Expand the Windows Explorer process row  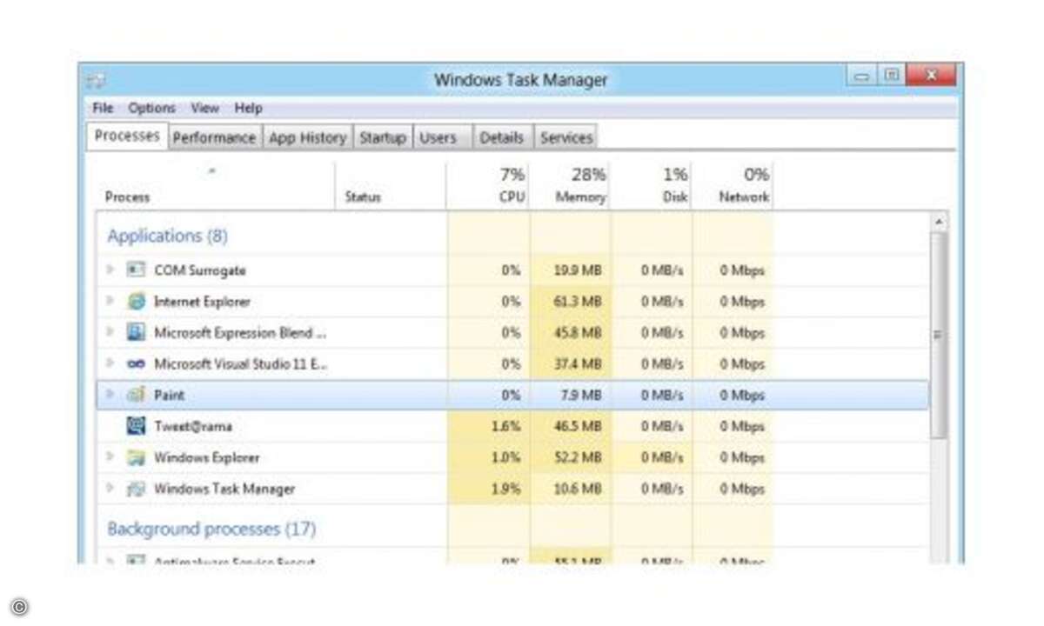pyautogui.click(x=110, y=457)
